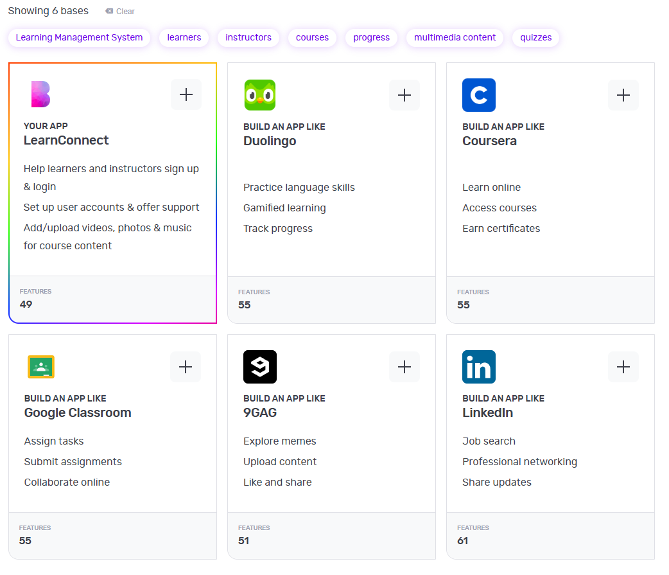Screen dimensions: 669x575
Task: Click 'Add/upload videos, photos & music' text
Action: coord(107,227)
